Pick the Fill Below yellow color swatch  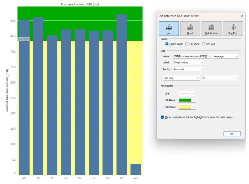[x=185, y=107]
